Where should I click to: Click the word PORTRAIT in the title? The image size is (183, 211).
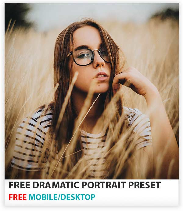tap(104, 185)
